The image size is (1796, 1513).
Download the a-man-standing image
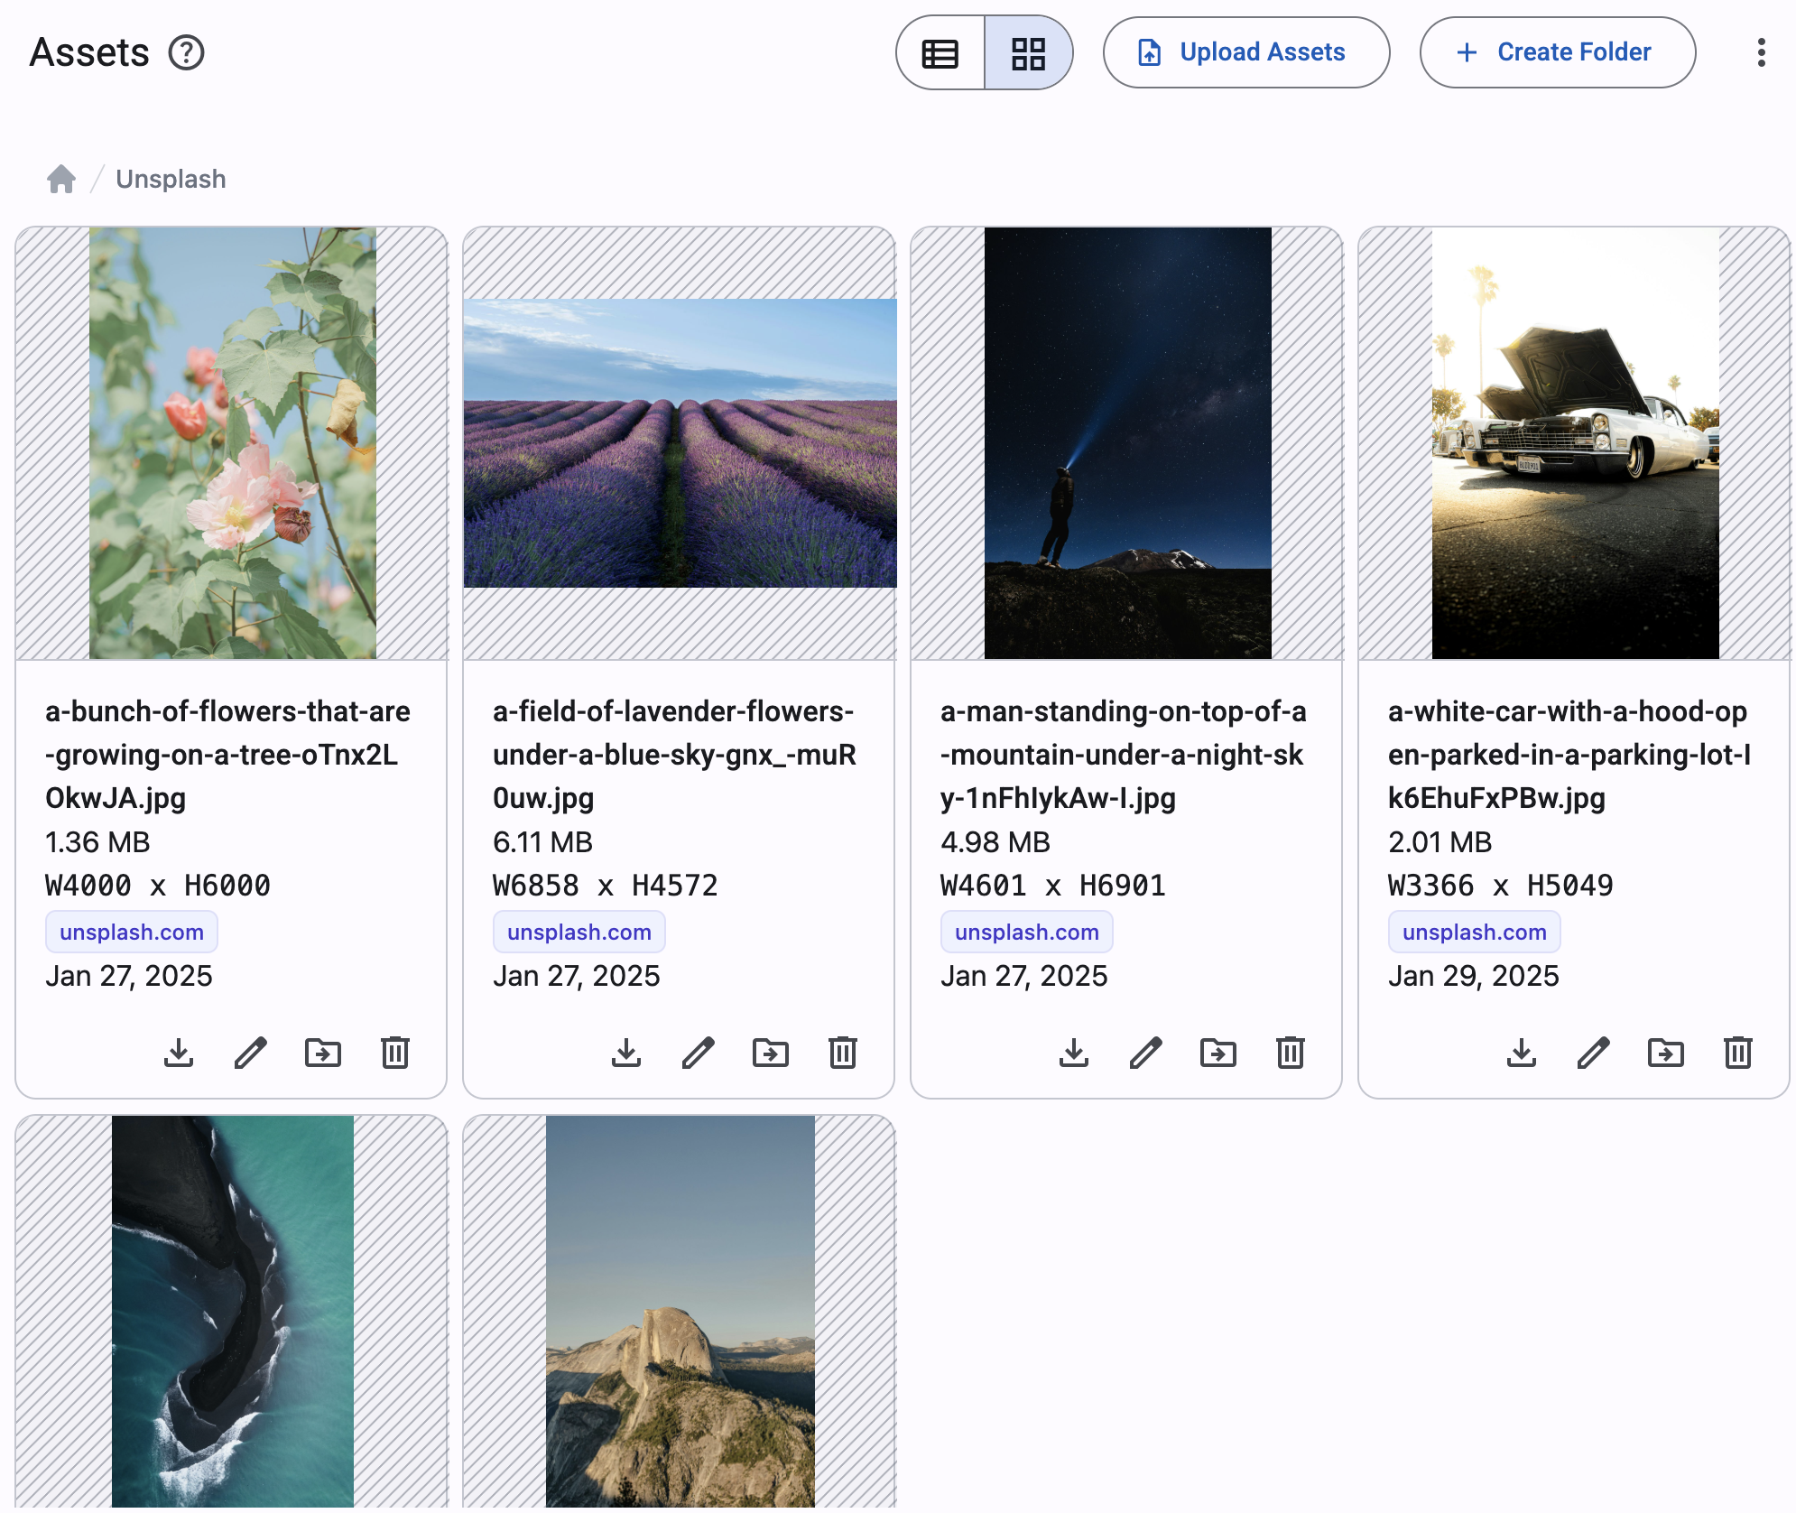coord(1074,1053)
